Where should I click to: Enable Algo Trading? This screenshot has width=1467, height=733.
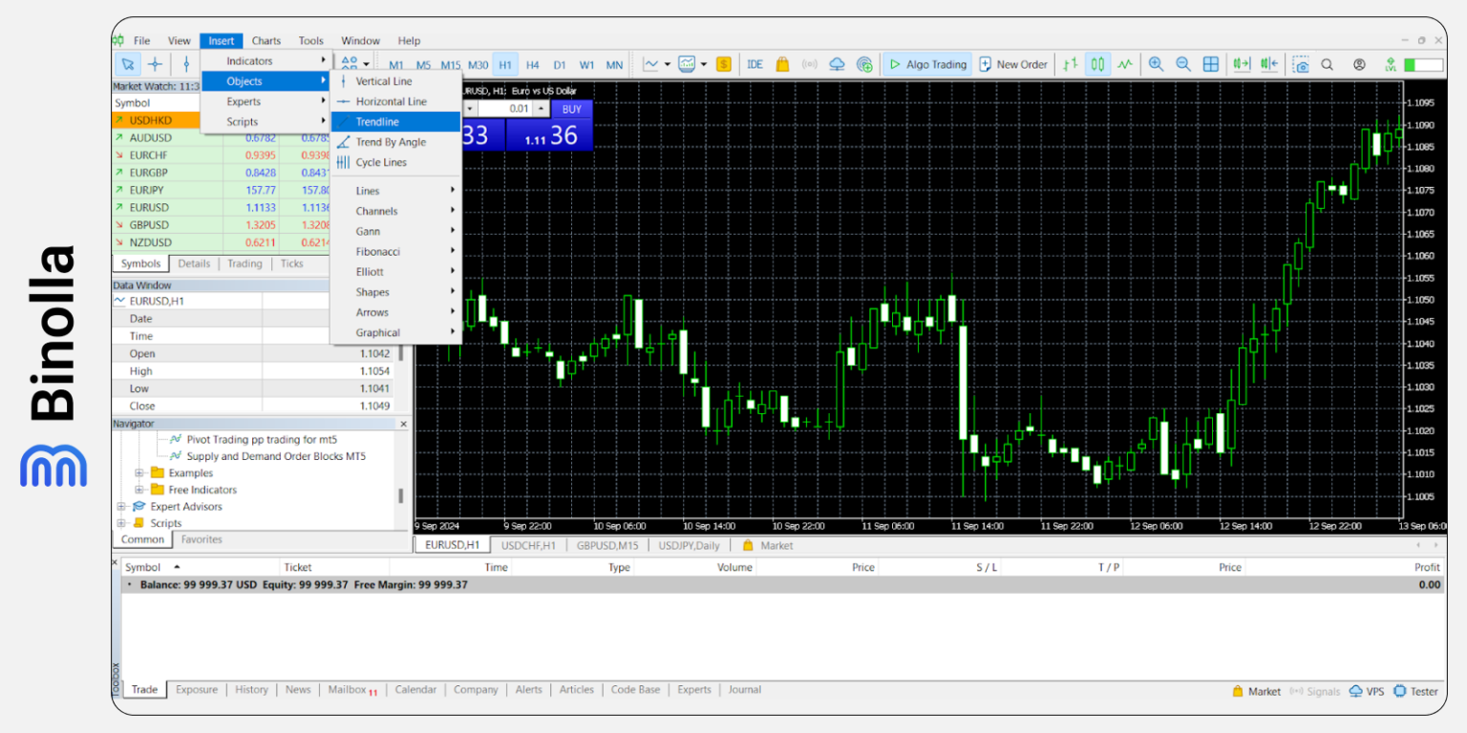(926, 63)
